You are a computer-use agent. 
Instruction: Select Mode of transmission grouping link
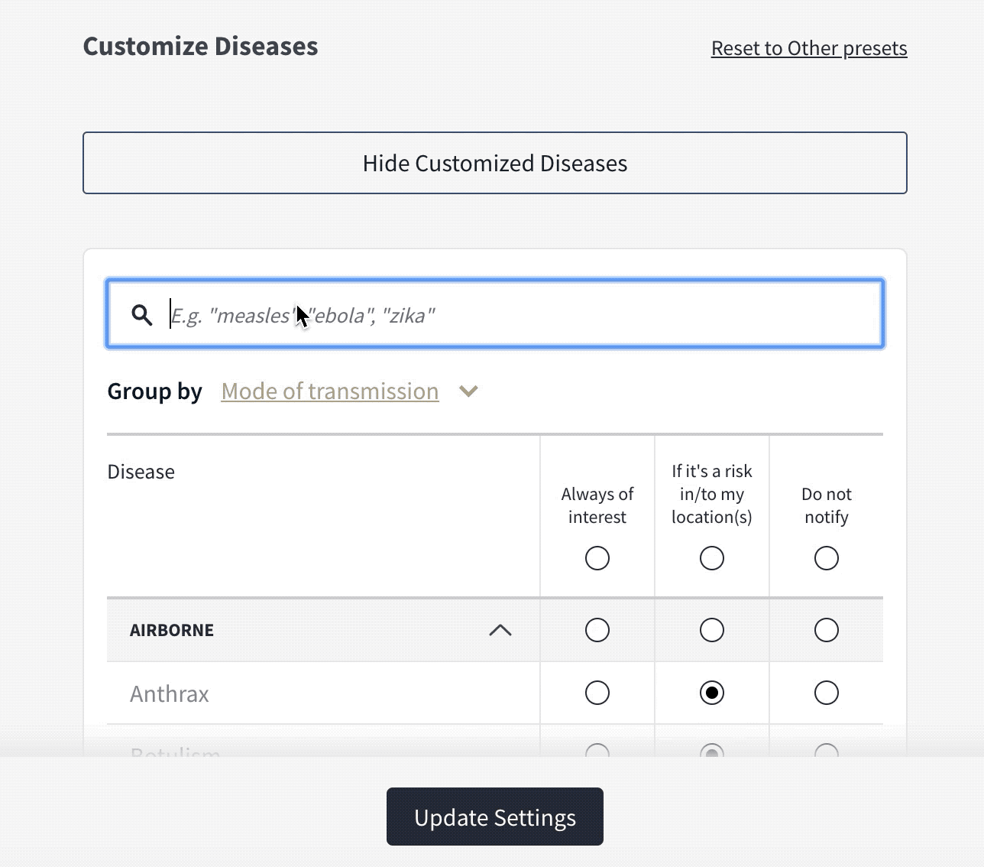coord(330,391)
